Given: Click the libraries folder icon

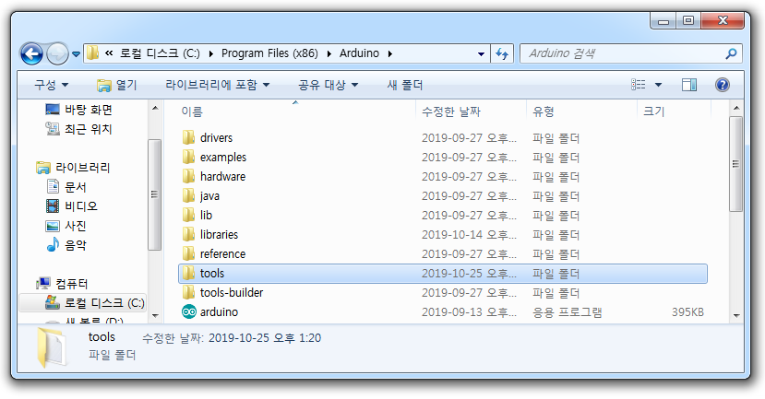Looking at the screenshot, I should (x=188, y=234).
